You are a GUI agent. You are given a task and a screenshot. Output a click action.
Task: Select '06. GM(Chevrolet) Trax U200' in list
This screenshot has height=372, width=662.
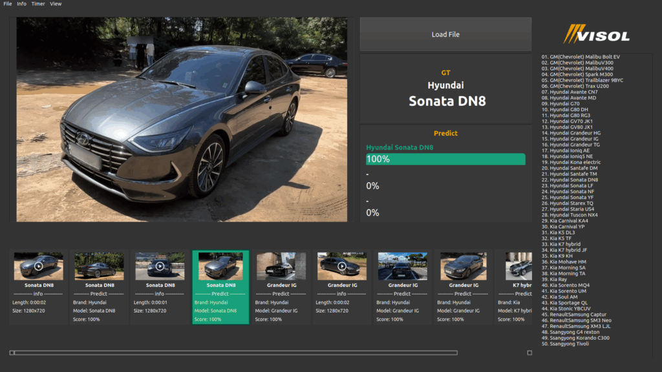pos(575,87)
